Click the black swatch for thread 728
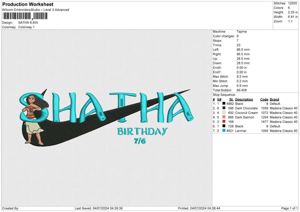This screenshot has height=212, width=300. point(223,126)
